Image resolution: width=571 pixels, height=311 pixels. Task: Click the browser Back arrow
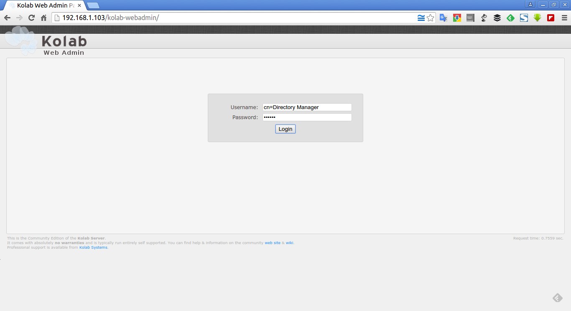pyautogui.click(x=7, y=18)
